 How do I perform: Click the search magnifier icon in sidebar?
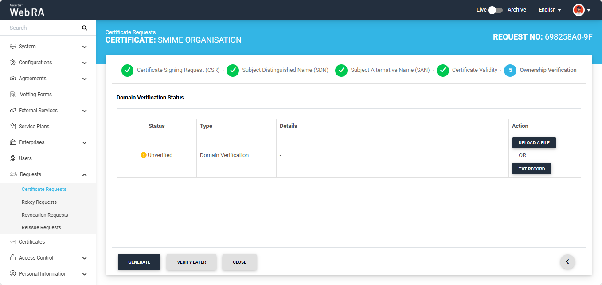point(84,28)
